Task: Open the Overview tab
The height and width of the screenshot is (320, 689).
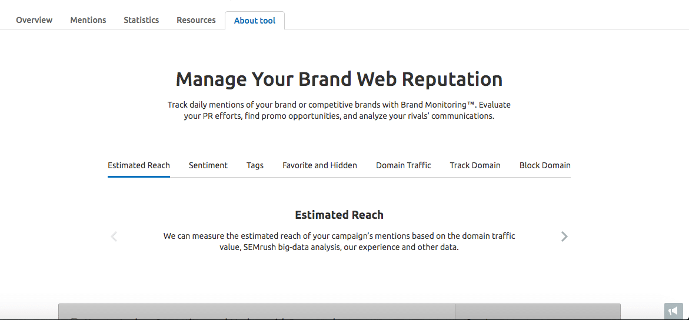Action: (x=34, y=20)
